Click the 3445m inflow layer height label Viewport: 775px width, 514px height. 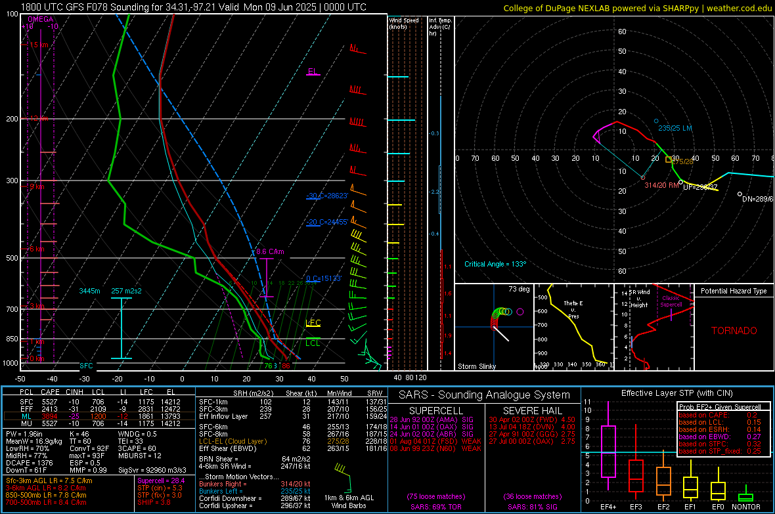tap(89, 291)
